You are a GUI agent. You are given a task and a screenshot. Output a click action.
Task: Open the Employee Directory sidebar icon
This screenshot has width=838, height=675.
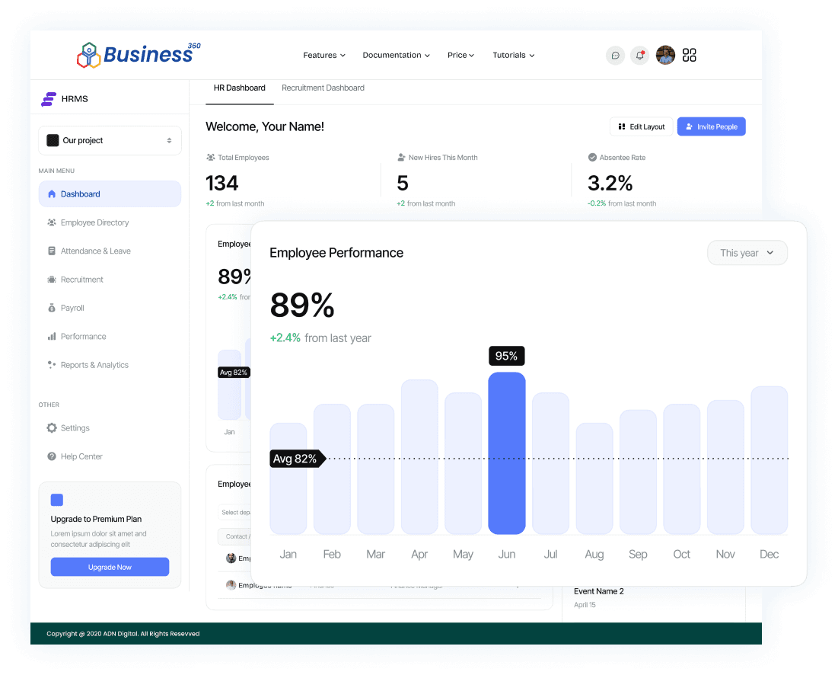[52, 222]
